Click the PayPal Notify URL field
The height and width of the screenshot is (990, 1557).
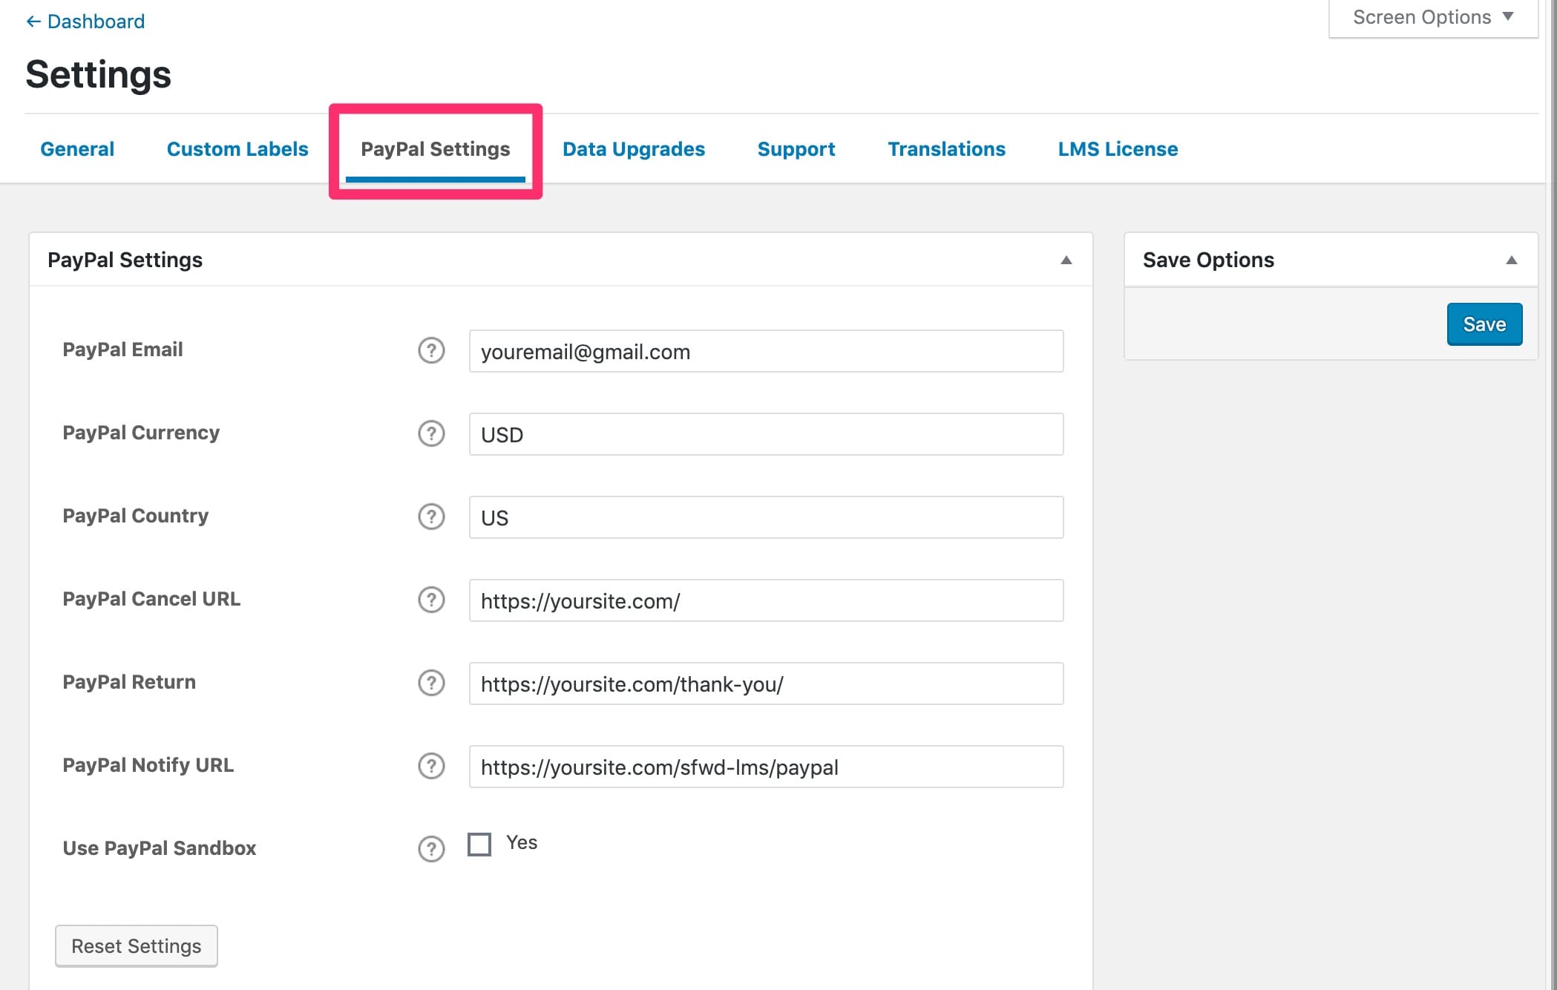pos(766,767)
